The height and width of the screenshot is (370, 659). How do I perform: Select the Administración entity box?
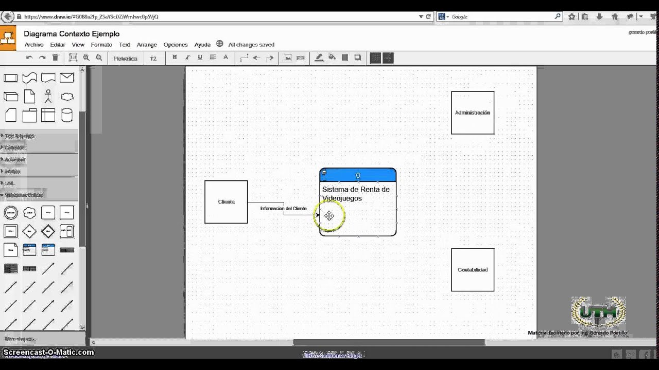tap(473, 113)
